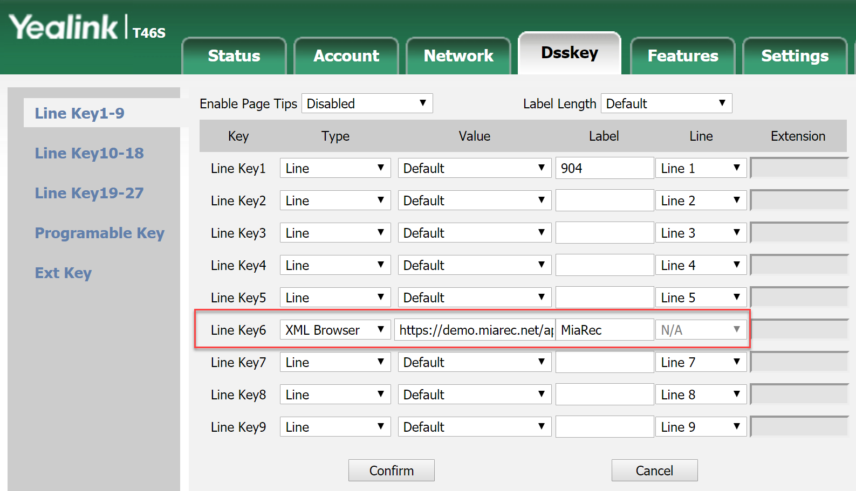Image resolution: width=856 pixels, height=491 pixels.
Task: Click Line Key9 Label field
Action: [605, 427]
